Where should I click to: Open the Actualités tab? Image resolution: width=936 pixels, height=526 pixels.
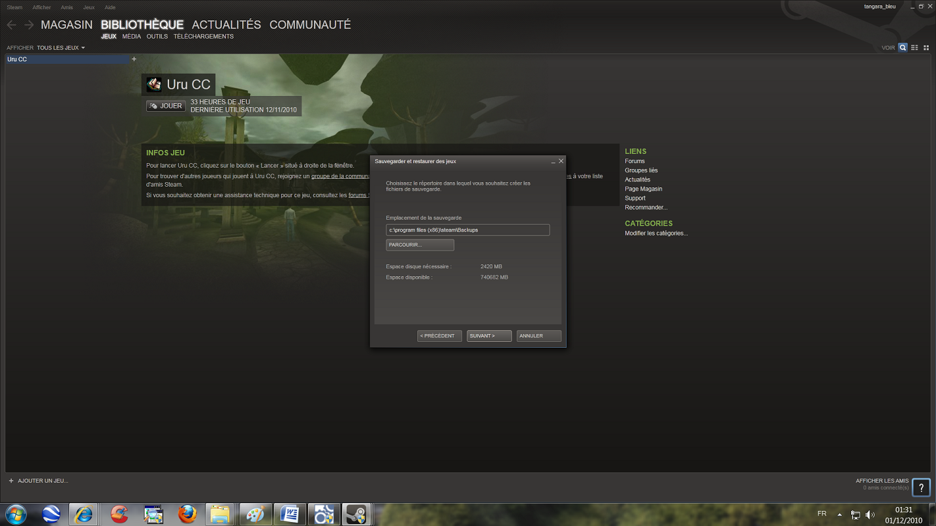[x=226, y=25]
